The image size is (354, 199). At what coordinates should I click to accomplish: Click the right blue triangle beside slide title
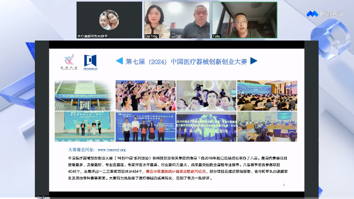pyautogui.click(x=254, y=61)
